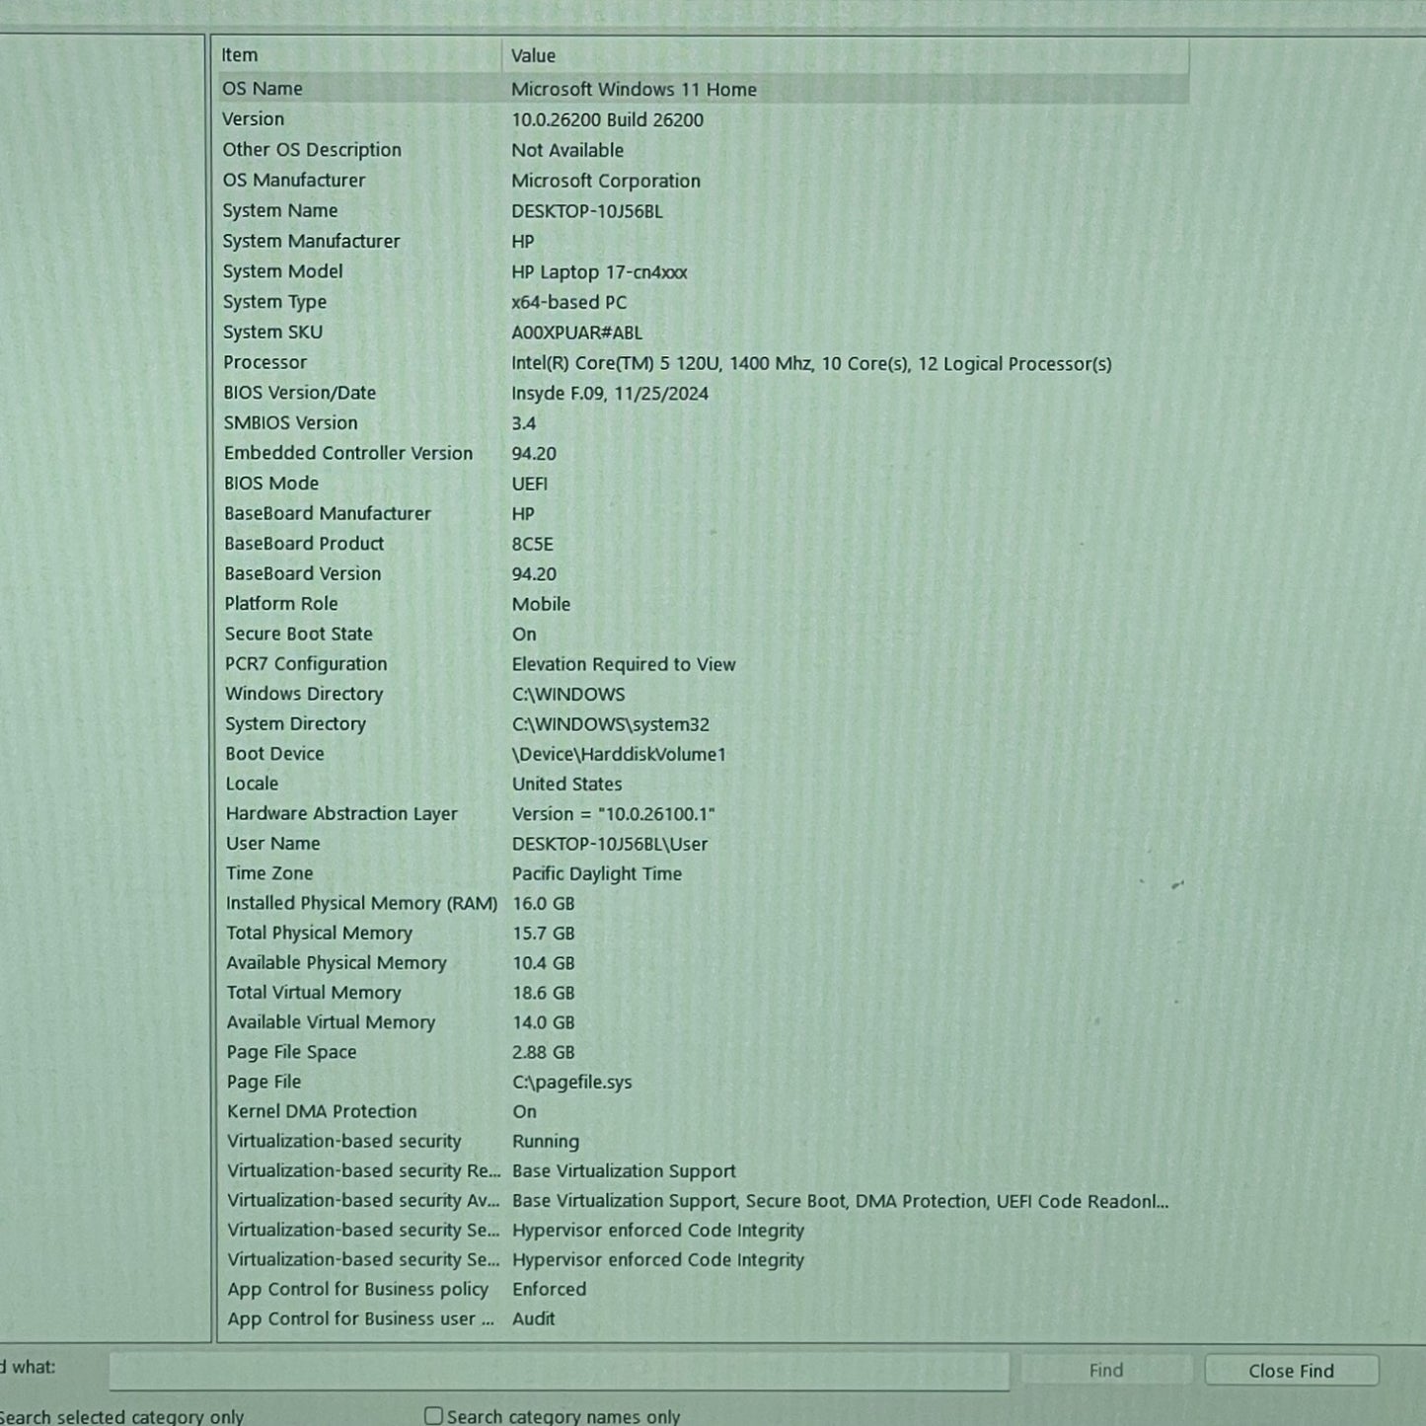1426x1426 pixels.
Task: Click the 8C5E value
Action: click(533, 544)
